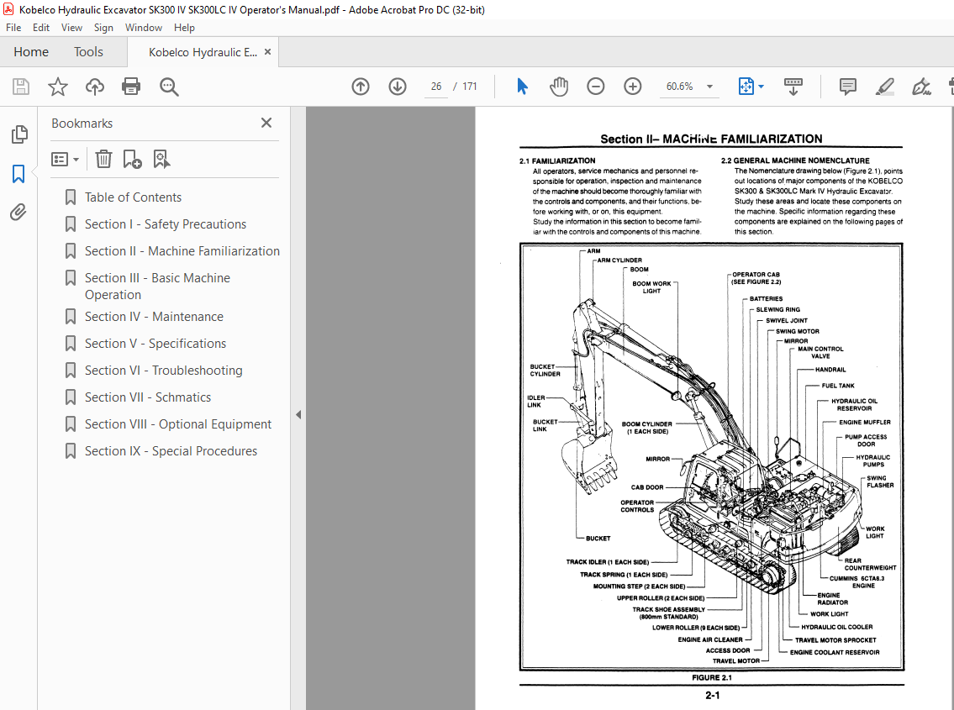Activate the selection arrow tool
This screenshot has height=710, width=954.
click(522, 87)
